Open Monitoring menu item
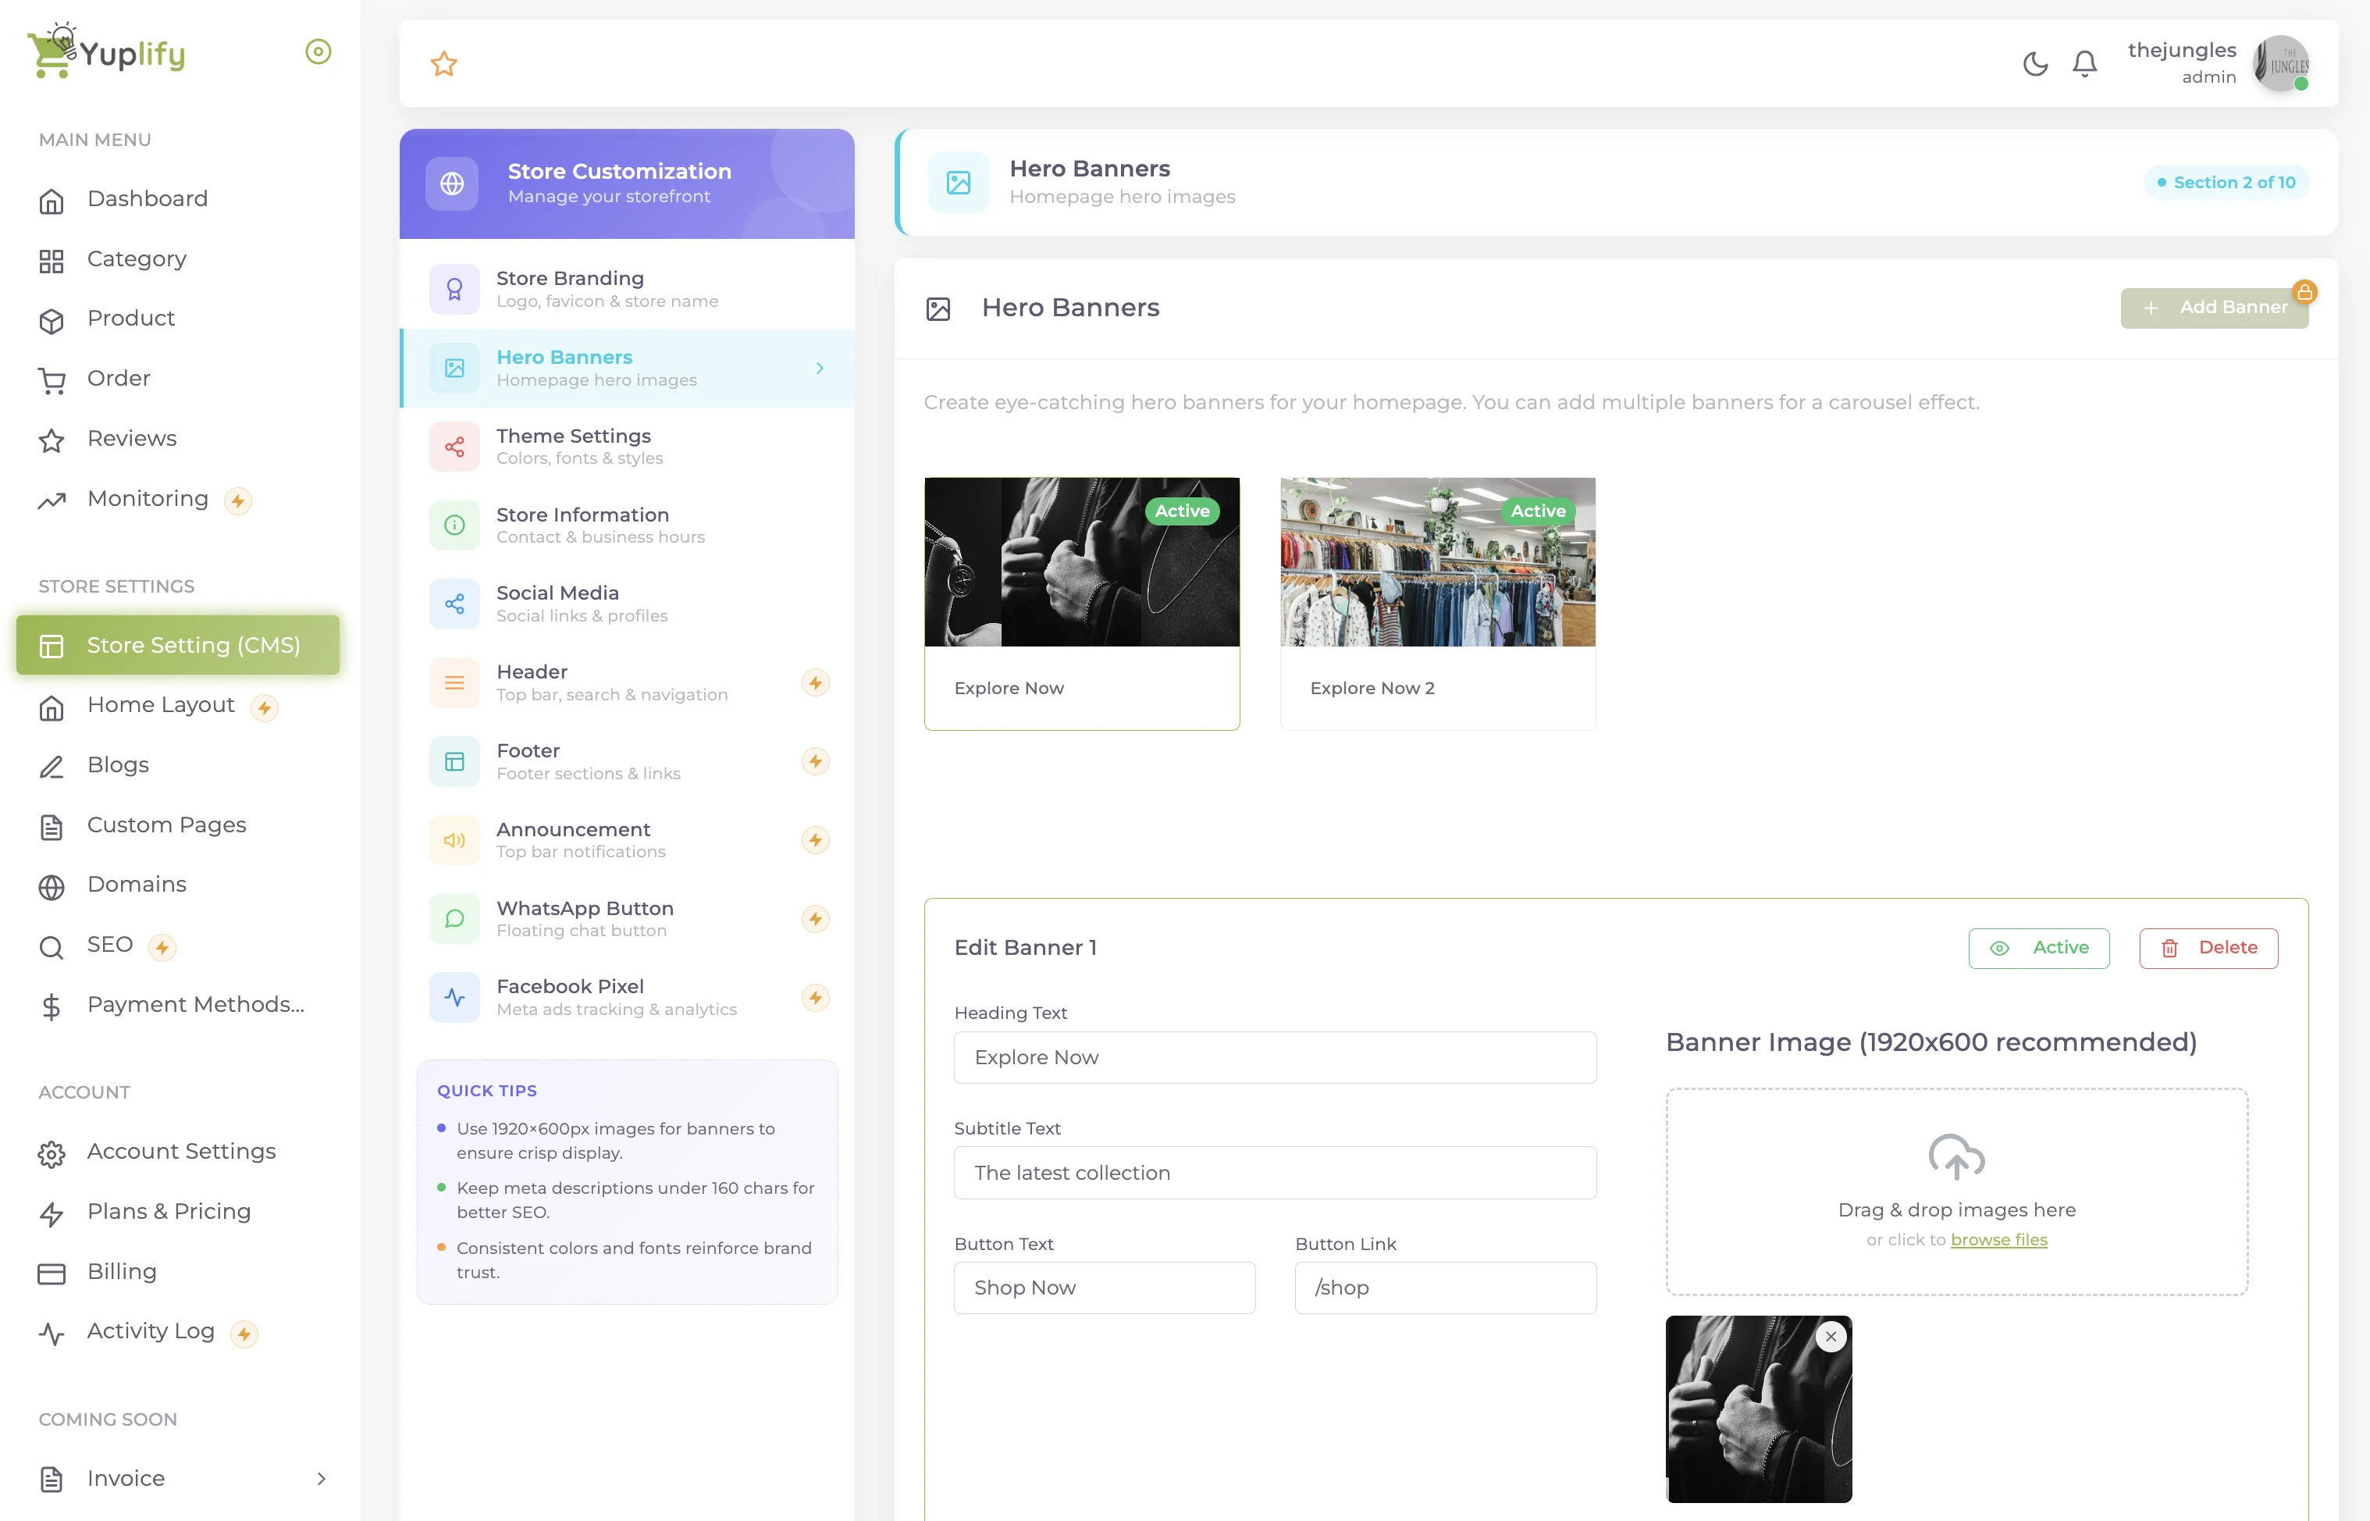Viewport: 2370px width, 1521px height. 178,499
